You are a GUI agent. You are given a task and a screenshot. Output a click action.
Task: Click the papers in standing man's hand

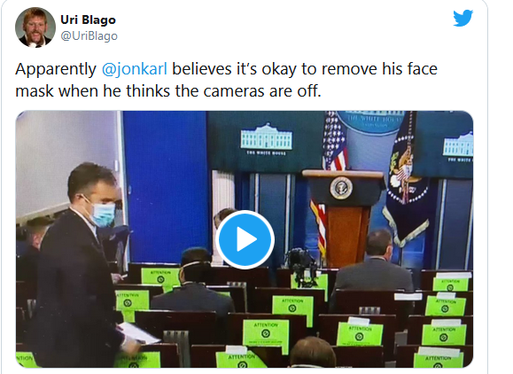[x=138, y=333]
